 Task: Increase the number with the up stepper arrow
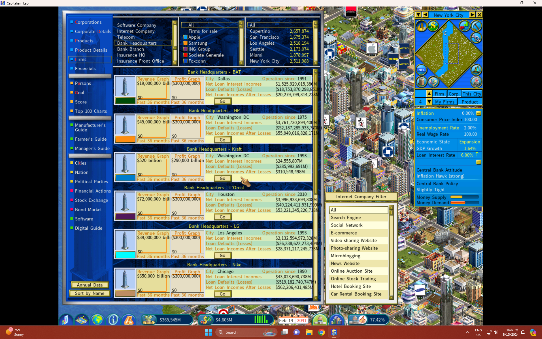coord(429,94)
